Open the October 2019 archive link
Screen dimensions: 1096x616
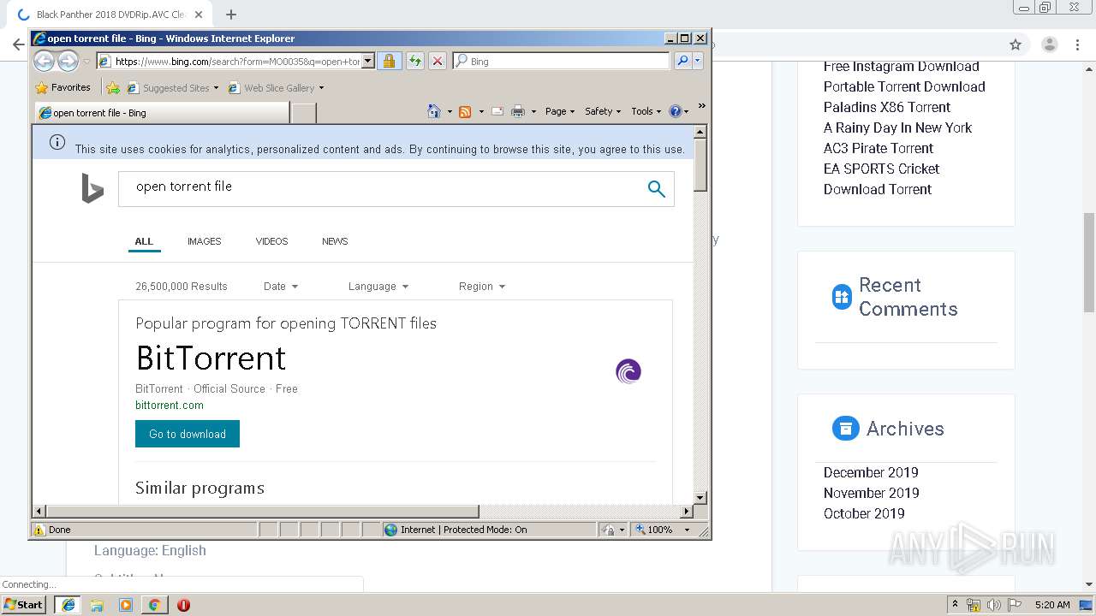(x=864, y=513)
